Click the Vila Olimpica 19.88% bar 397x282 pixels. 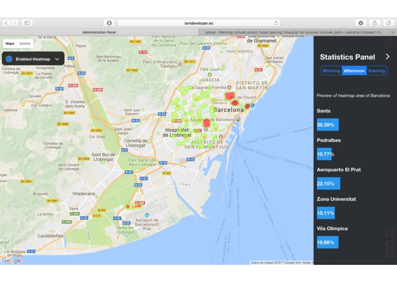[x=328, y=242]
